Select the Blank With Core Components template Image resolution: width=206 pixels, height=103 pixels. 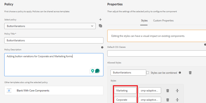click(54, 90)
